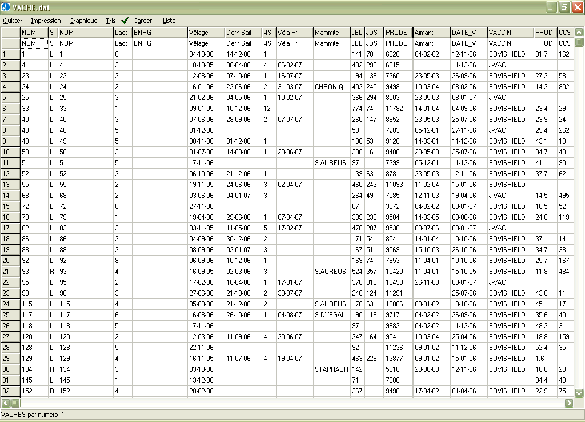Image resolution: width=585 pixels, height=422 pixels.
Task: Click the STAPHAUR mammite cell
Action: 331,369
